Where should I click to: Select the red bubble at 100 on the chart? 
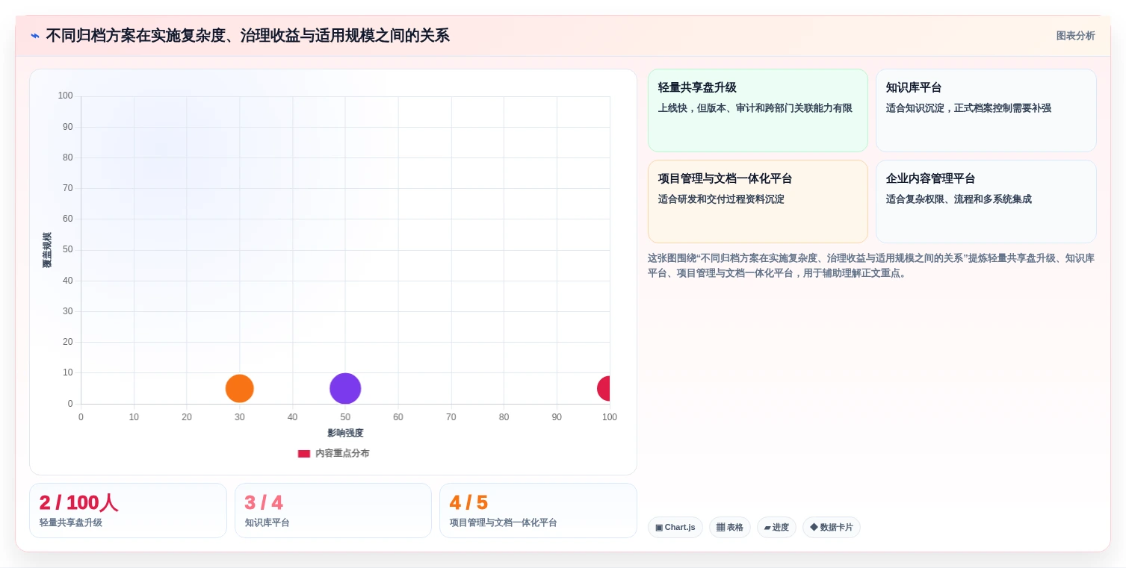(x=604, y=388)
